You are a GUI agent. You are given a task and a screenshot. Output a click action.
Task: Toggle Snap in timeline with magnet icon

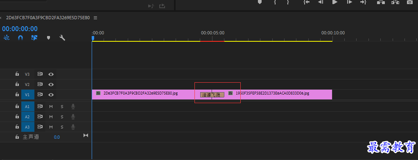click(20, 38)
